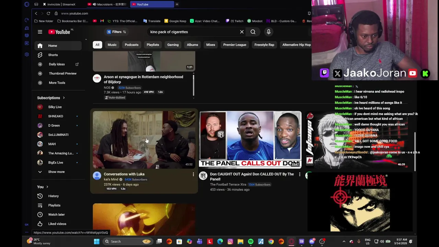Open 'Conversations with Luka' title link
The image size is (439, 247).
point(124,174)
